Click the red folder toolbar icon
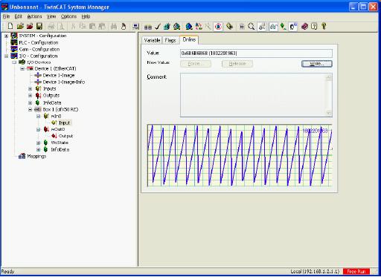The width and height of the screenshot is (381, 277). click(30, 26)
